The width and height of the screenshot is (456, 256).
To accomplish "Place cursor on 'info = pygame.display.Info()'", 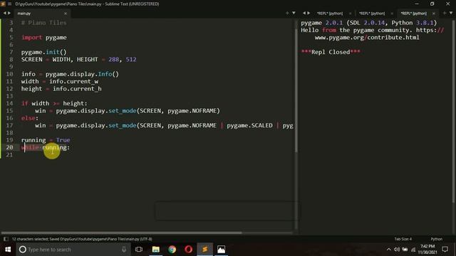I will [x=70, y=74].
